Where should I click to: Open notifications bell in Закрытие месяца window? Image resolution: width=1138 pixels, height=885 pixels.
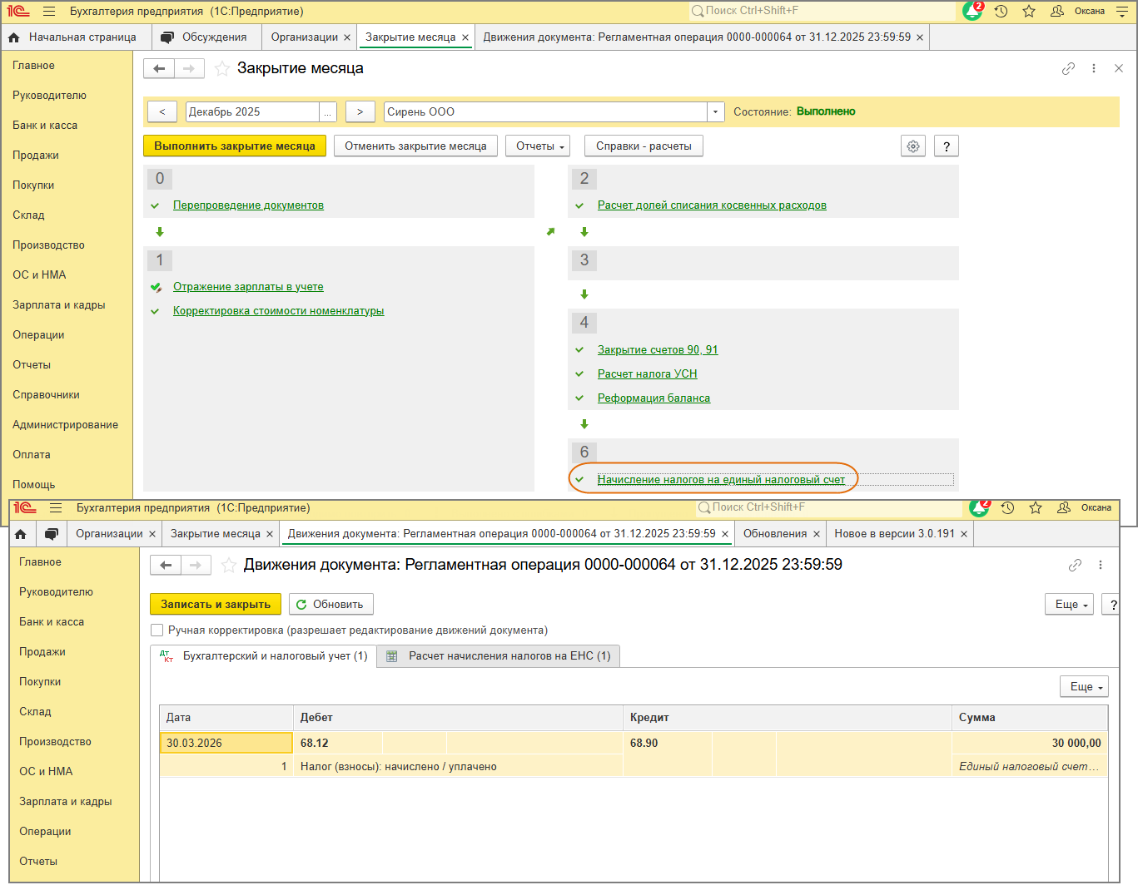coord(972,11)
